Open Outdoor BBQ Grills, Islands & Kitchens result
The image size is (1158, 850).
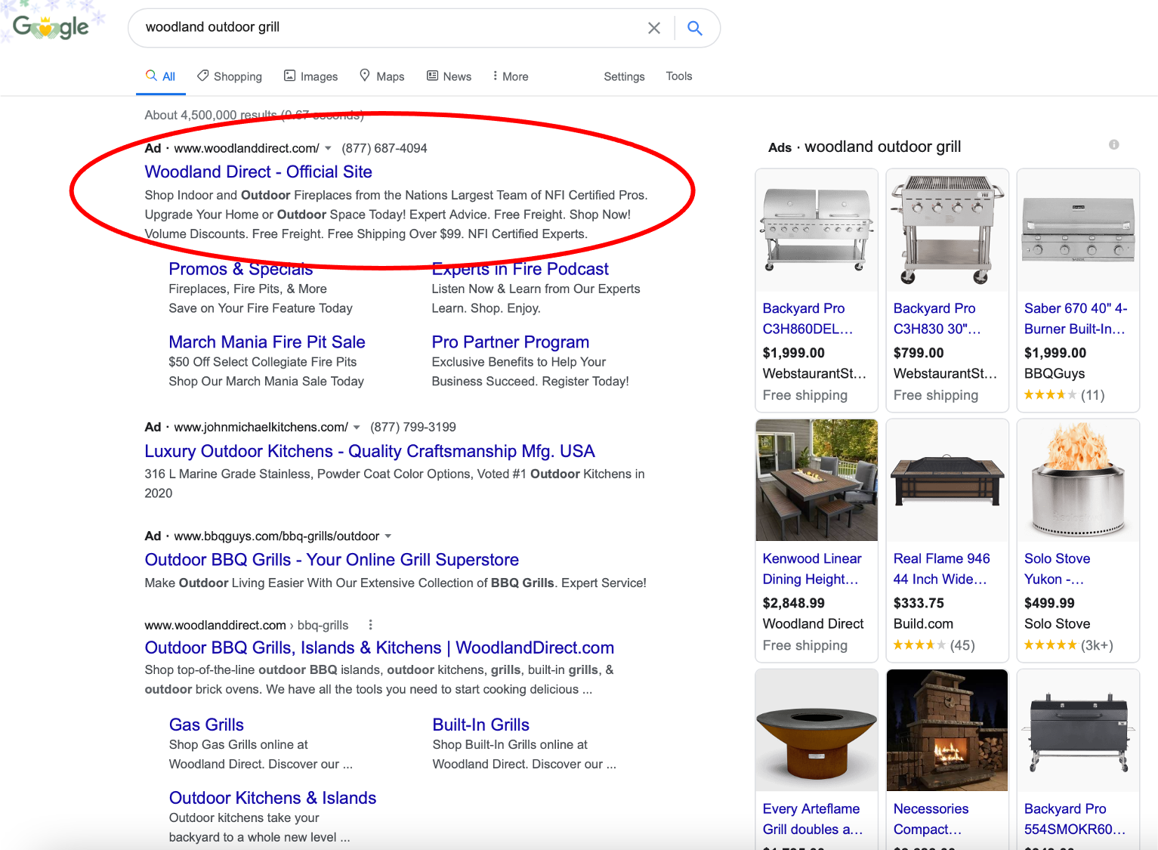[379, 648]
